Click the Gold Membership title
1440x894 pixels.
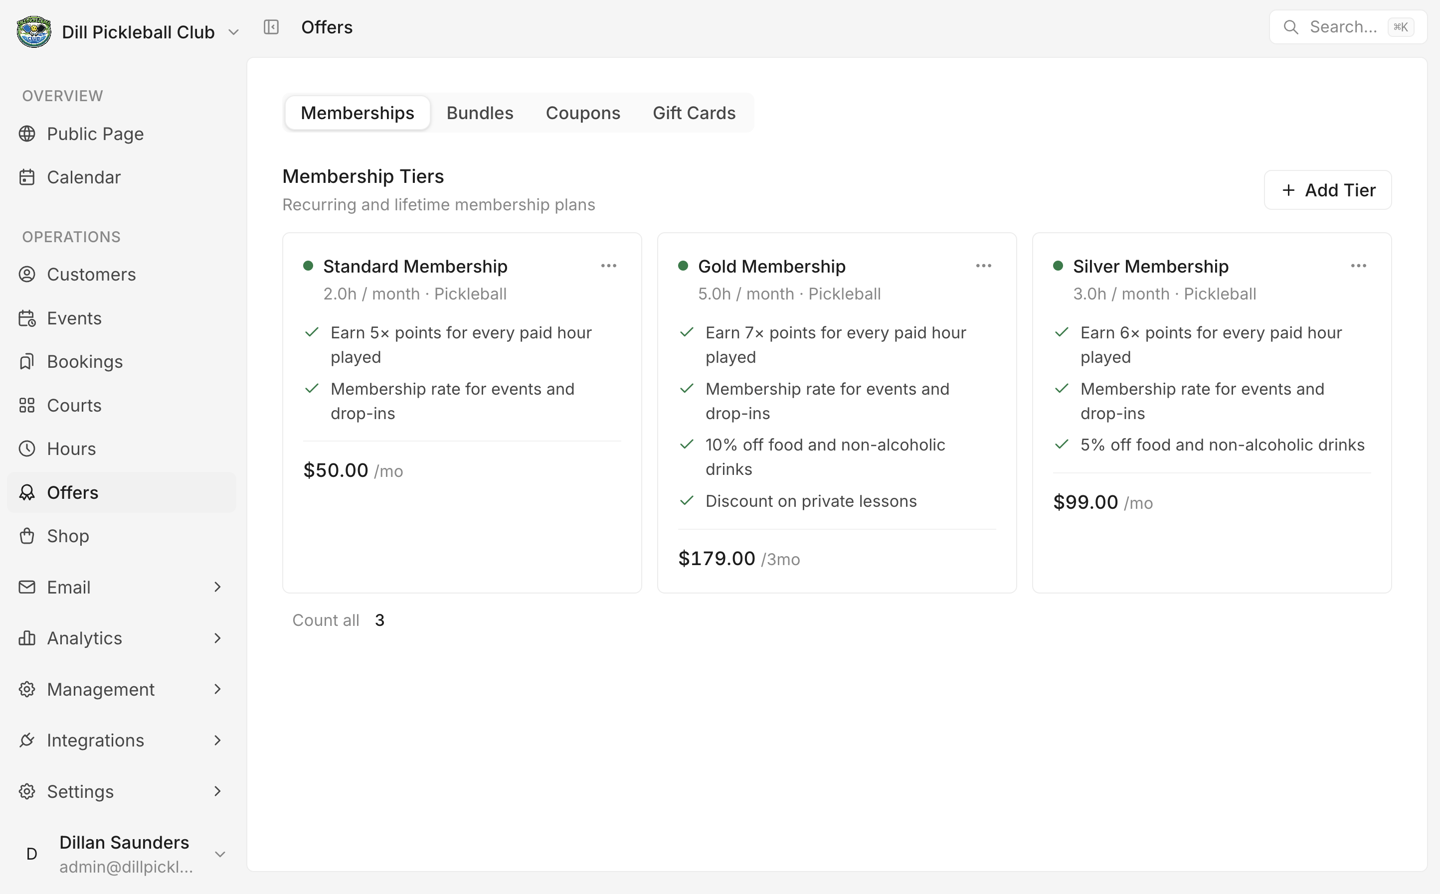pyautogui.click(x=771, y=267)
